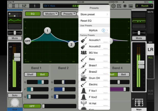The width and height of the screenshot is (158, 111).
Task: Select the F Vox1 singer icon
Action: click(84, 91)
